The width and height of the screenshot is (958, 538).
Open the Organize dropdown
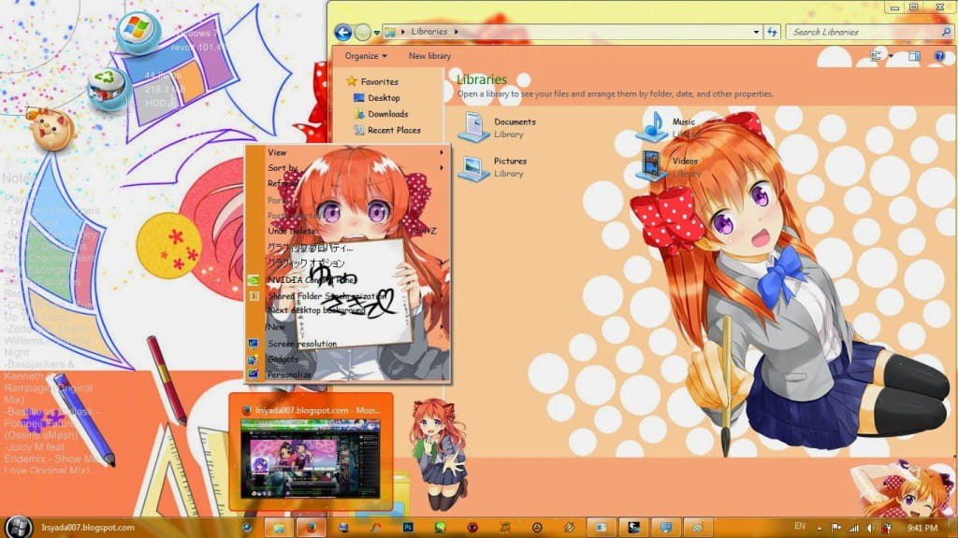point(365,56)
